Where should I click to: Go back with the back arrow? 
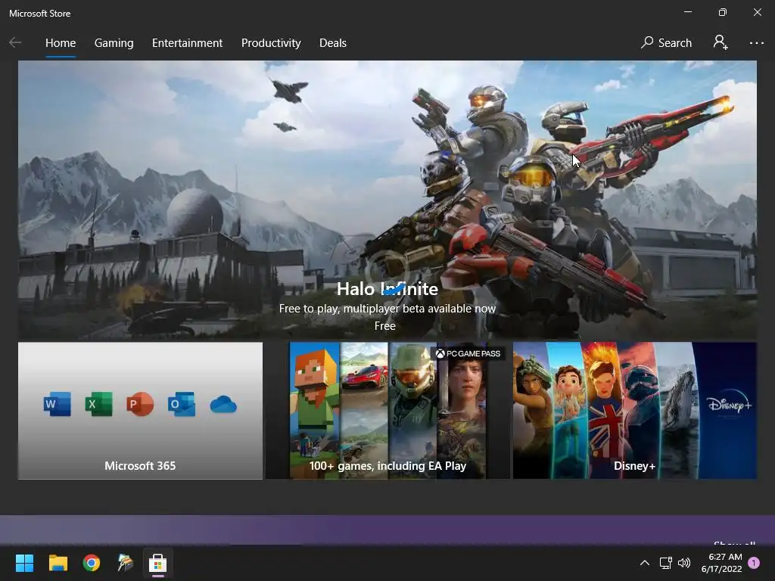[15, 42]
